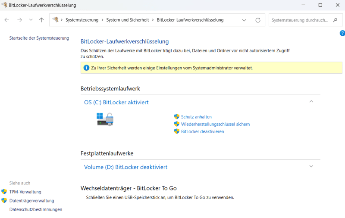The image size is (345, 218).
Task: Click the OS drive lock icon
Action: pos(105,119)
